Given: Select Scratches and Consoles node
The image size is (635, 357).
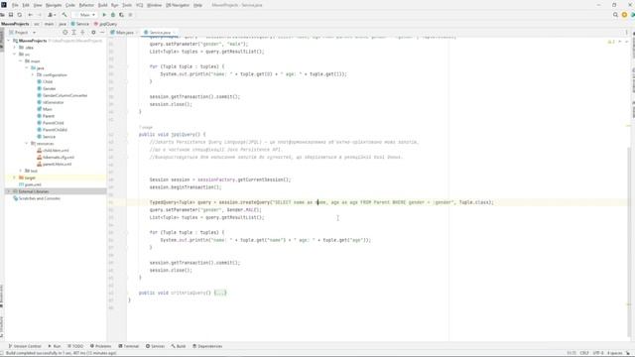Looking at the screenshot, I should (x=37, y=198).
